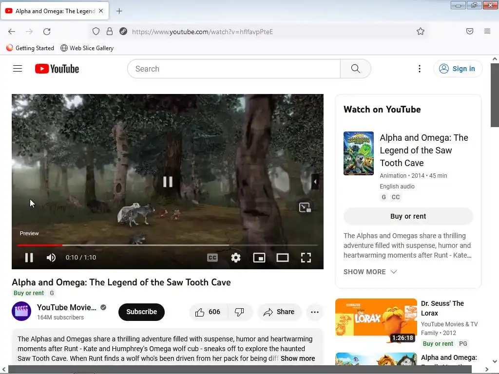Pause the video using the bottom-left pause button
The height and width of the screenshot is (374, 499).
[x=29, y=258]
